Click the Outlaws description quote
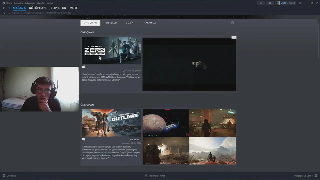 click(111, 152)
